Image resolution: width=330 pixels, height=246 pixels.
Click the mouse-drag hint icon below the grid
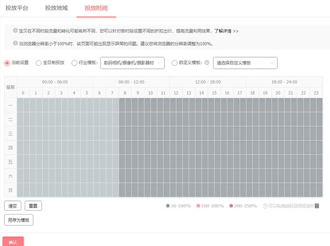coord(266,206)
